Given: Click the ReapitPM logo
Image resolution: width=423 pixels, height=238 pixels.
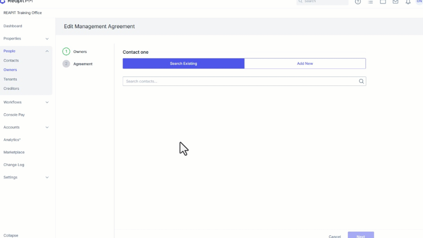Looking at the screenshot, I should point(16,1).
